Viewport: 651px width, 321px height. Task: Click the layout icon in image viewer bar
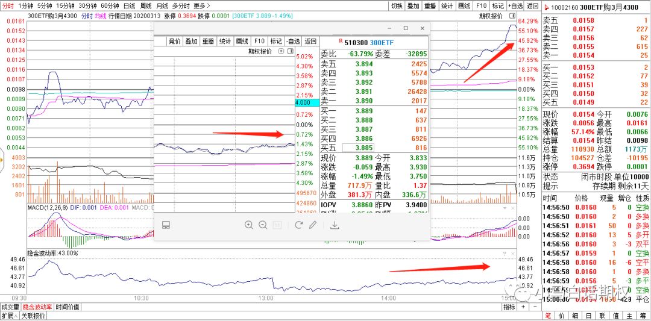[166, 225]
